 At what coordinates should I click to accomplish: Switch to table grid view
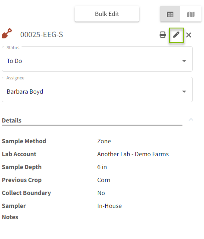(170, 14)
